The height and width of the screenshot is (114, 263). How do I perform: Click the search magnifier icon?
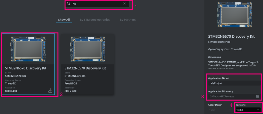pyautogui.click(x=68, y=3)
